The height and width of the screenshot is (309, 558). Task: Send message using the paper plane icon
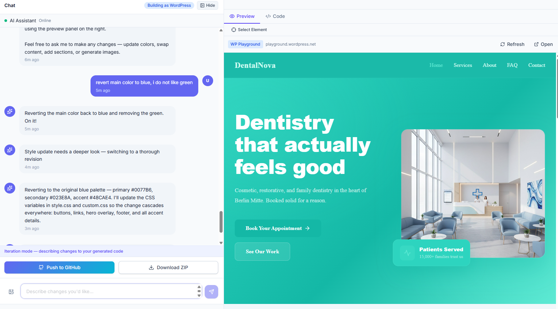click(211, 291)
